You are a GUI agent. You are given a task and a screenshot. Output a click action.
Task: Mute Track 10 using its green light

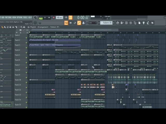point(26,82)
